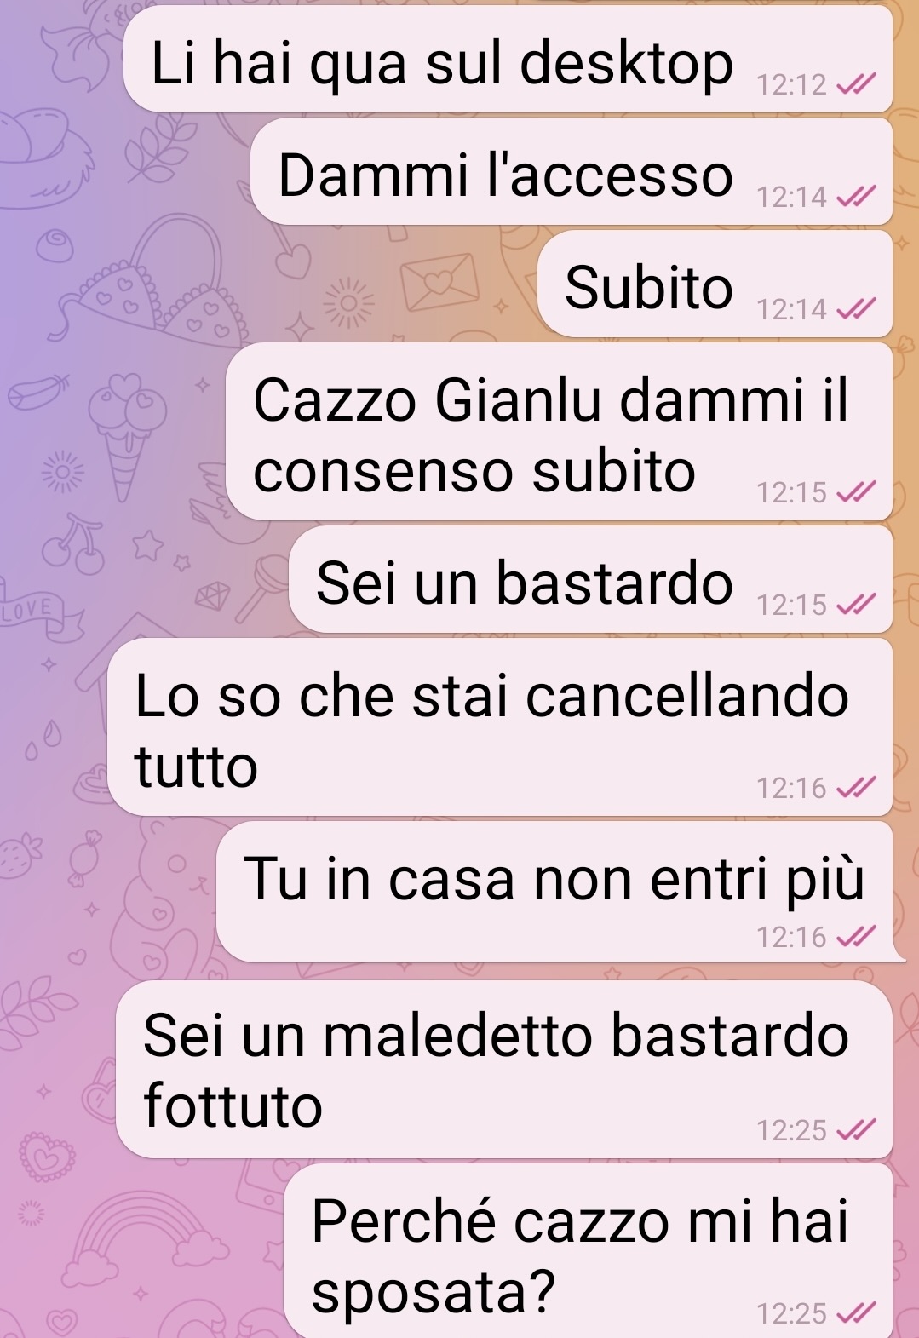
Task: Select 'Perché cazzo mi hai sposata?' message
Action: [x=588, y=1251]
